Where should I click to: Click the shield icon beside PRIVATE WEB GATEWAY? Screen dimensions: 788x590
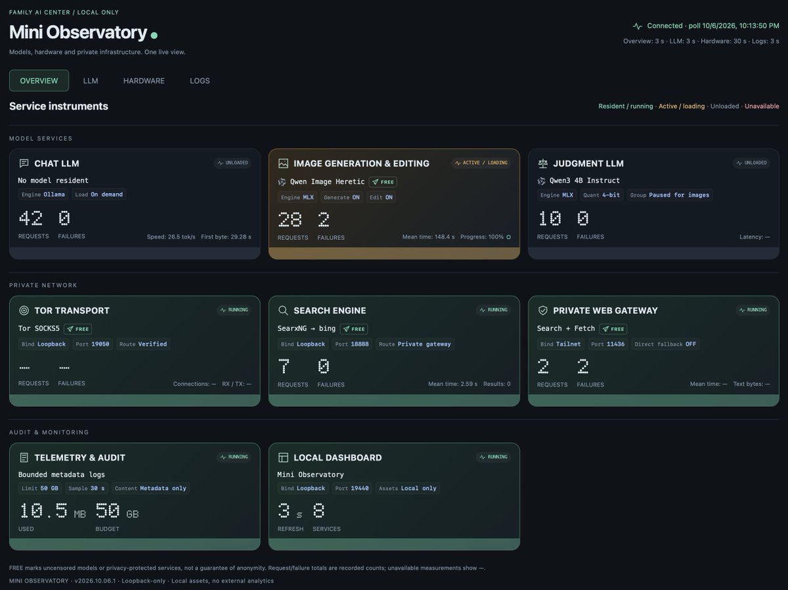[543, 311]
